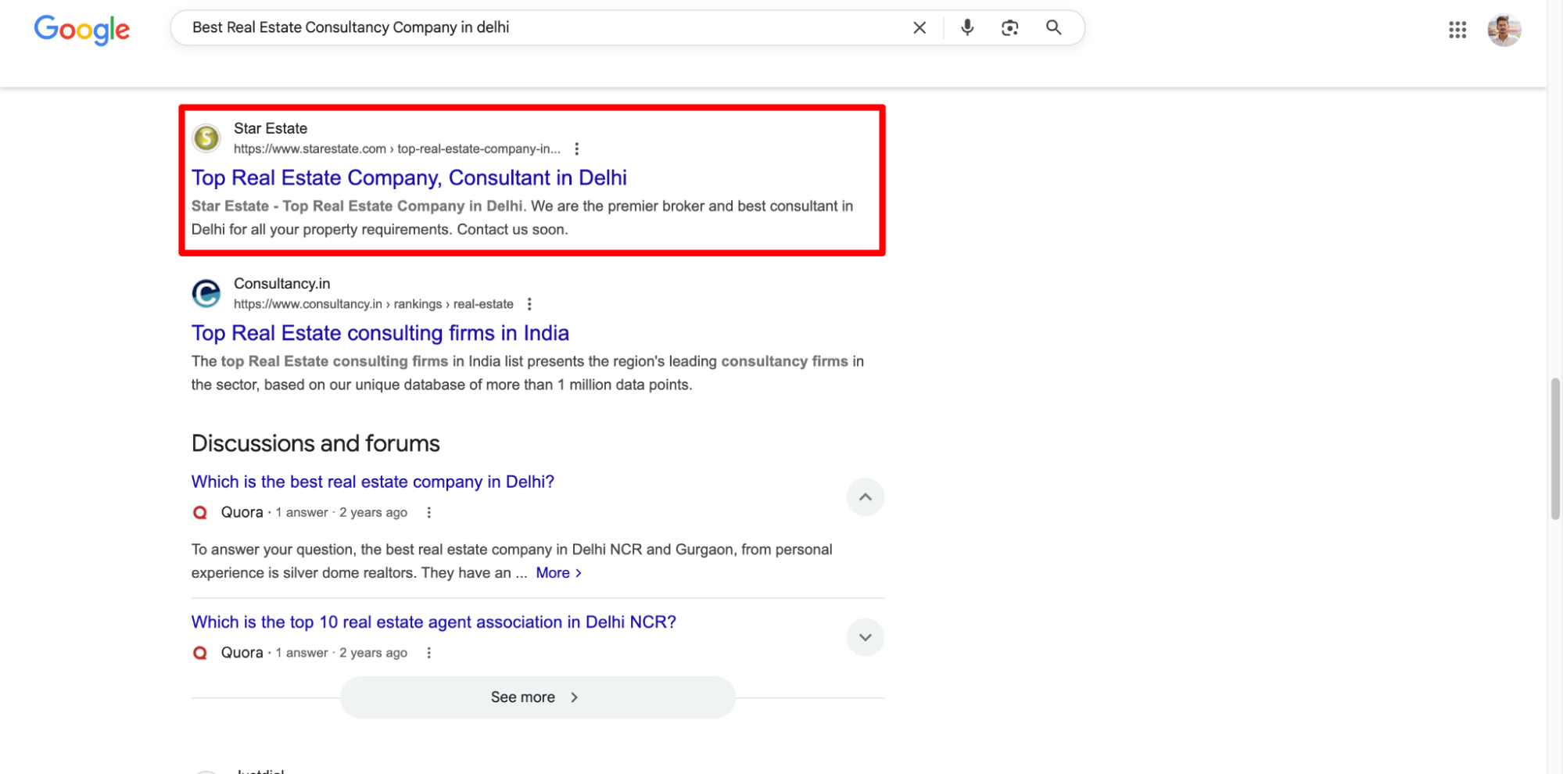Click the page vertical scrollbar thumb
Viewport: 1563px width, 774px height.
pos(1555,449)
